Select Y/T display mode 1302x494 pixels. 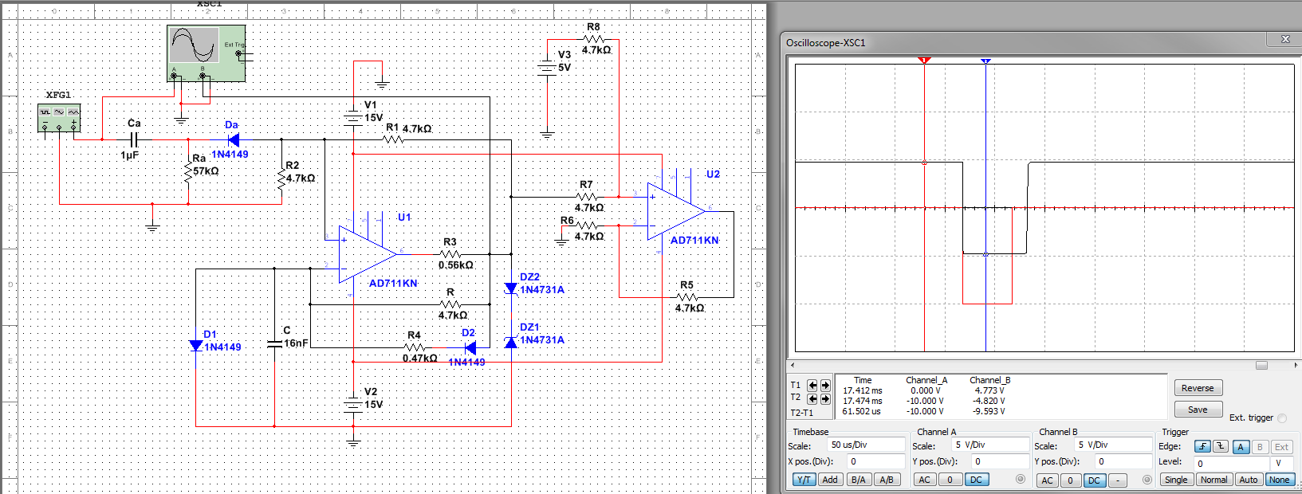(x=804, y=480)
